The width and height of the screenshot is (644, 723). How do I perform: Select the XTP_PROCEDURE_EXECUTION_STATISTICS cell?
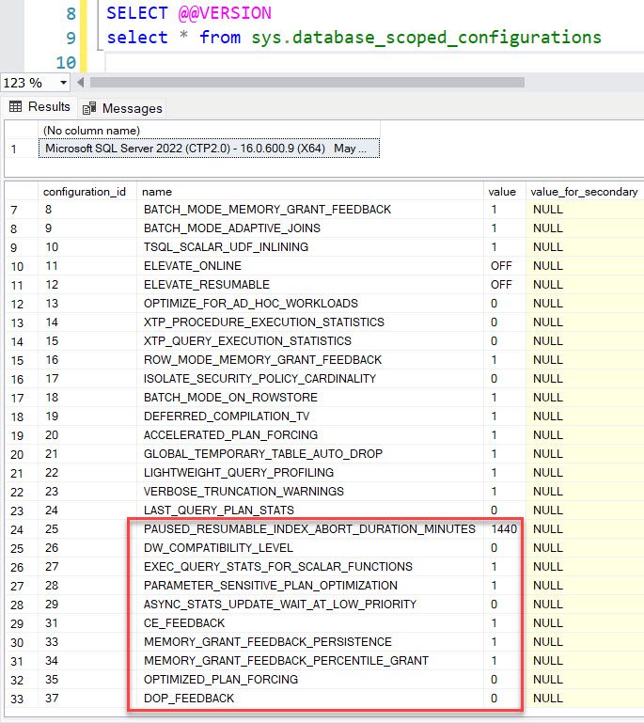pyautogui.click(x=310, y=322)
